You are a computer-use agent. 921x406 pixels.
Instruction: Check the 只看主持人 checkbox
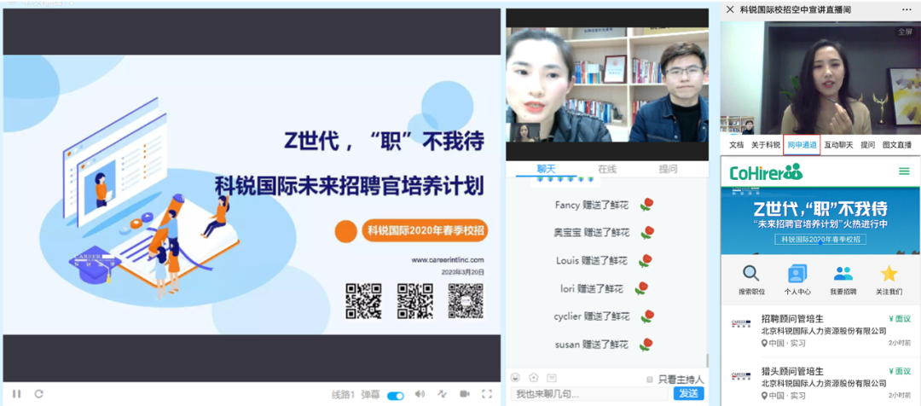click(650, 380)
